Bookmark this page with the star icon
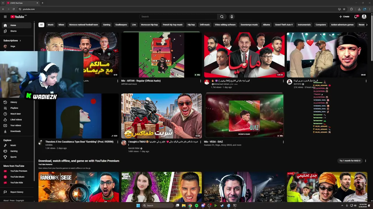Viewport: 373px width, 209px height. 344,9
